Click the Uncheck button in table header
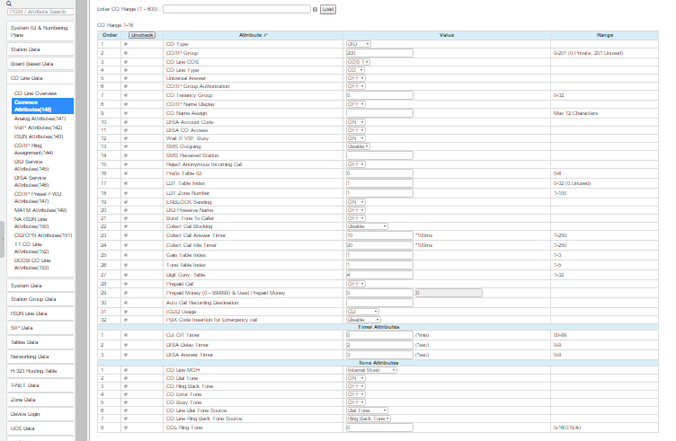The image size is (676, 441). point(142,34)
